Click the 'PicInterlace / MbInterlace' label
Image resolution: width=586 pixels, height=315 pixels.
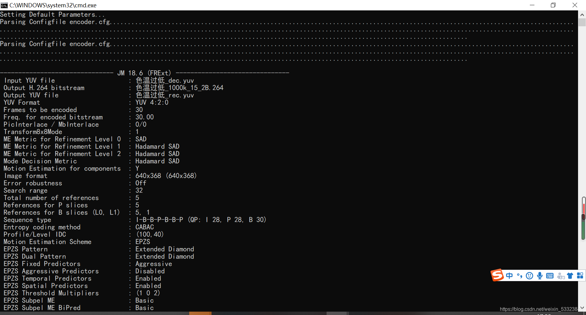point(51,125)
